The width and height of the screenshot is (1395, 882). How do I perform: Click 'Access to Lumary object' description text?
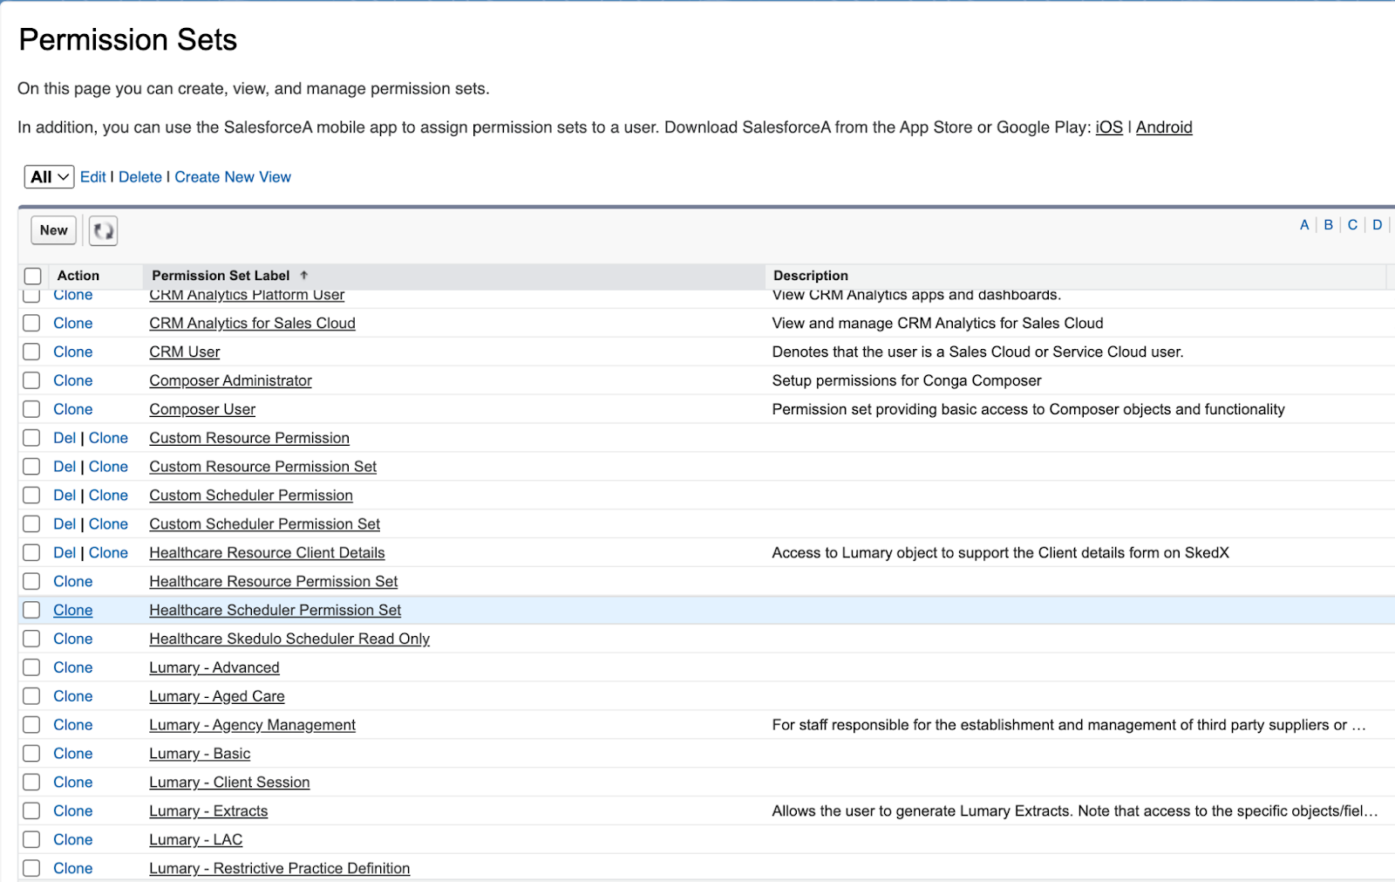click(1000, 553)
